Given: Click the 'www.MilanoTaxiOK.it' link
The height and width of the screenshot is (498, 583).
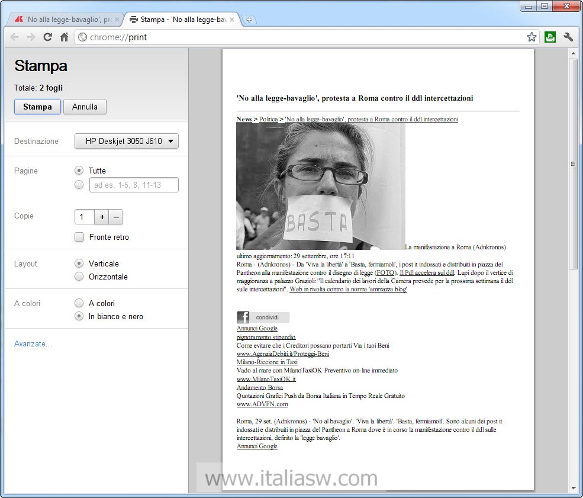Looking at the screenshot, I should [266, 379].
